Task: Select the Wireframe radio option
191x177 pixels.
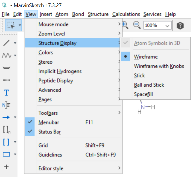Action: [x=146, y=57]
